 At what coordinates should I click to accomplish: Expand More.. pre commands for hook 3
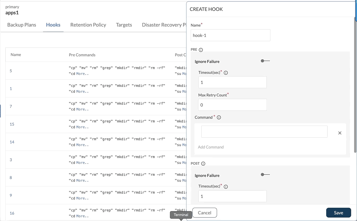click(x=82, y=163)
